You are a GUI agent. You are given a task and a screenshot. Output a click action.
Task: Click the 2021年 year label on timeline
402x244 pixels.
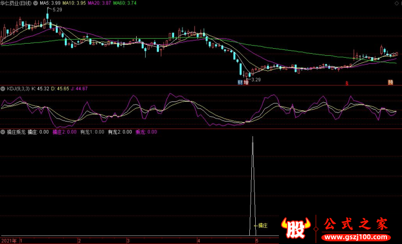tap(9, 241)
